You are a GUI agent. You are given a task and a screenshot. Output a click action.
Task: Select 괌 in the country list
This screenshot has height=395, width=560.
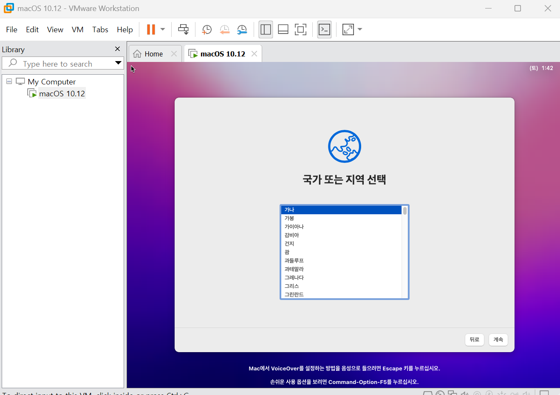[x=341, y=252]
